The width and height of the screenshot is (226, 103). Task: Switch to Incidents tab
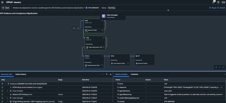[135, 74]
